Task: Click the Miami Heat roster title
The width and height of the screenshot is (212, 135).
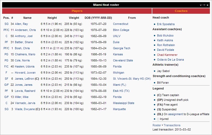Action: [x=106, y=5]
